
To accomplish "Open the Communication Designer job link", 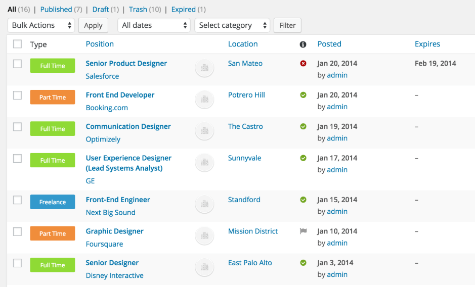I will (128, 126).
